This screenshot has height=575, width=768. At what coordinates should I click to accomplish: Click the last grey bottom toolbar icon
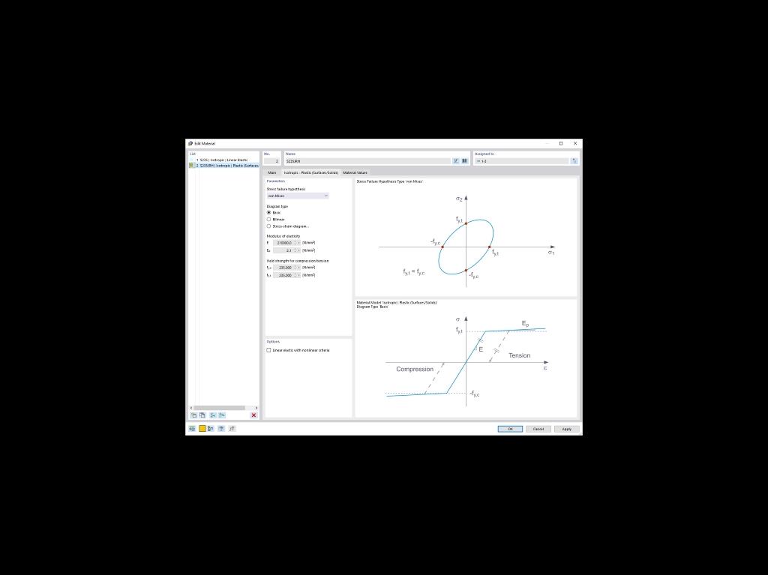click(x=232, y=429)
